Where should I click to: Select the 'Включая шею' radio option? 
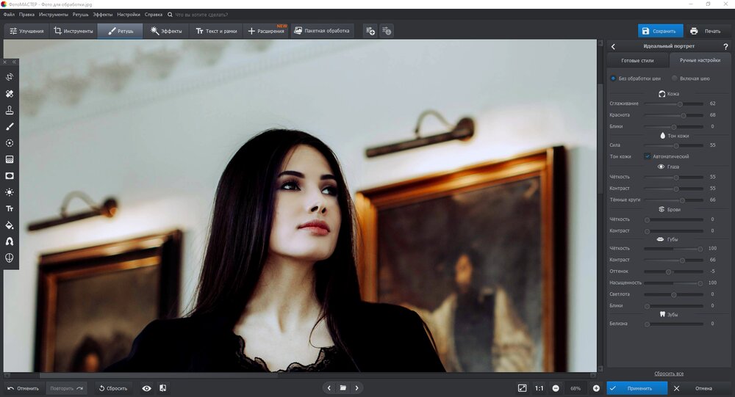tap(675, 79)
